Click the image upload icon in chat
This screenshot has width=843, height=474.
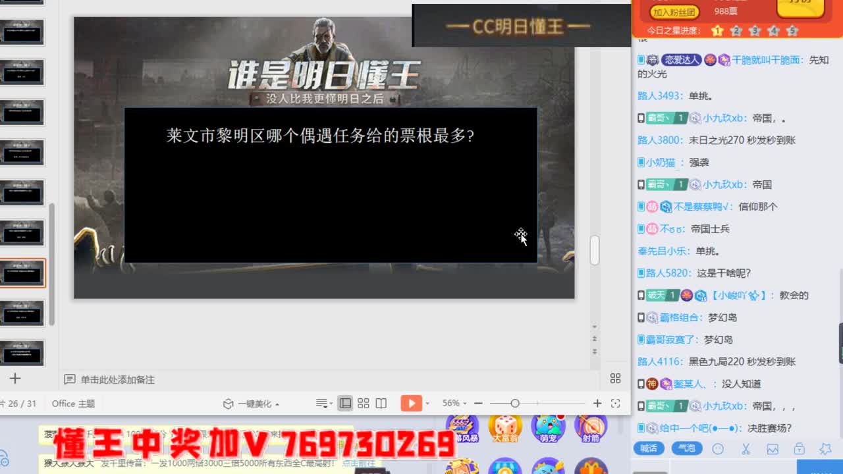click(773, 449)
